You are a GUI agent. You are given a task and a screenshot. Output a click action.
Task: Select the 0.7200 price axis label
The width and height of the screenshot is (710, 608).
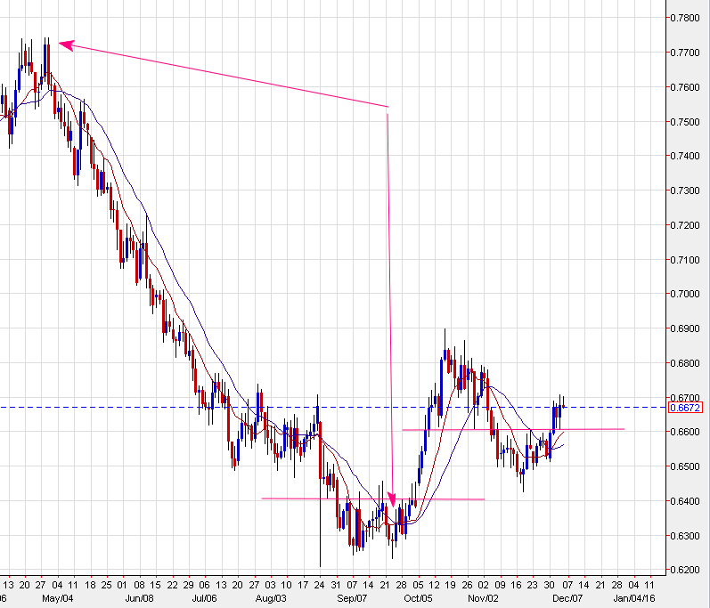(685, 225)
